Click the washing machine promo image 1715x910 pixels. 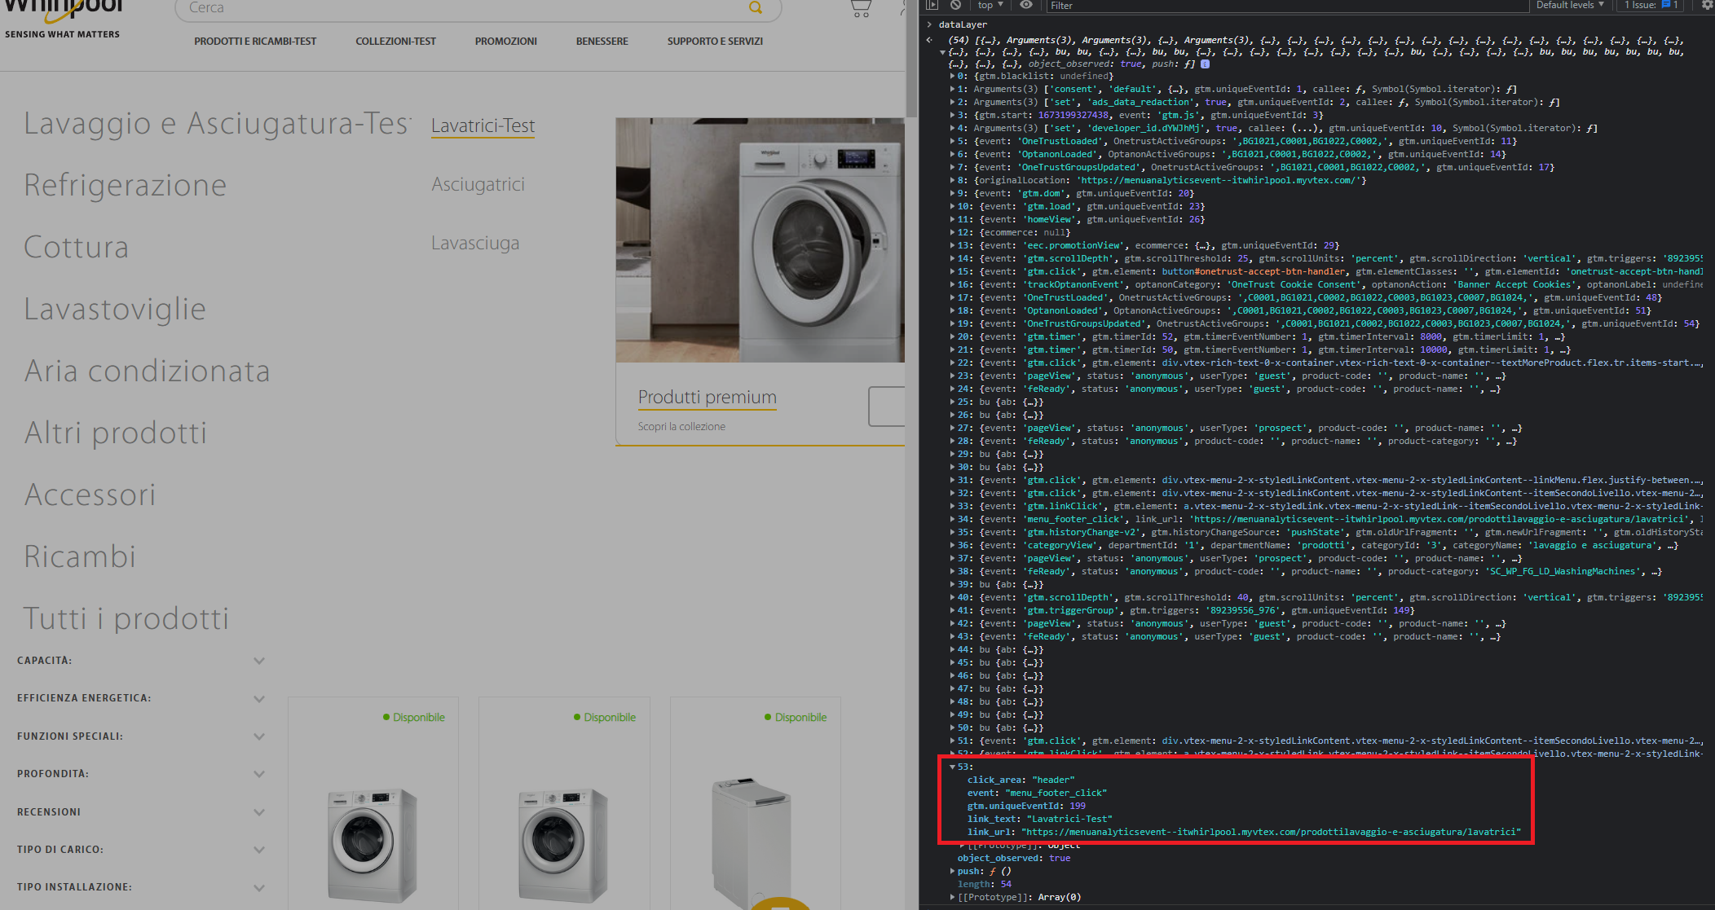pyautogui.click(x=760, y=240)
